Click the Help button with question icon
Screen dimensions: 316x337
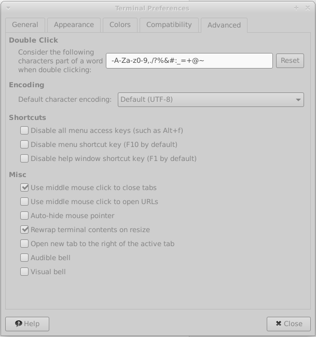[x=27, y=323]
